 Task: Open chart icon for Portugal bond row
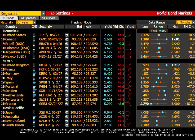[x=67, y=87]
